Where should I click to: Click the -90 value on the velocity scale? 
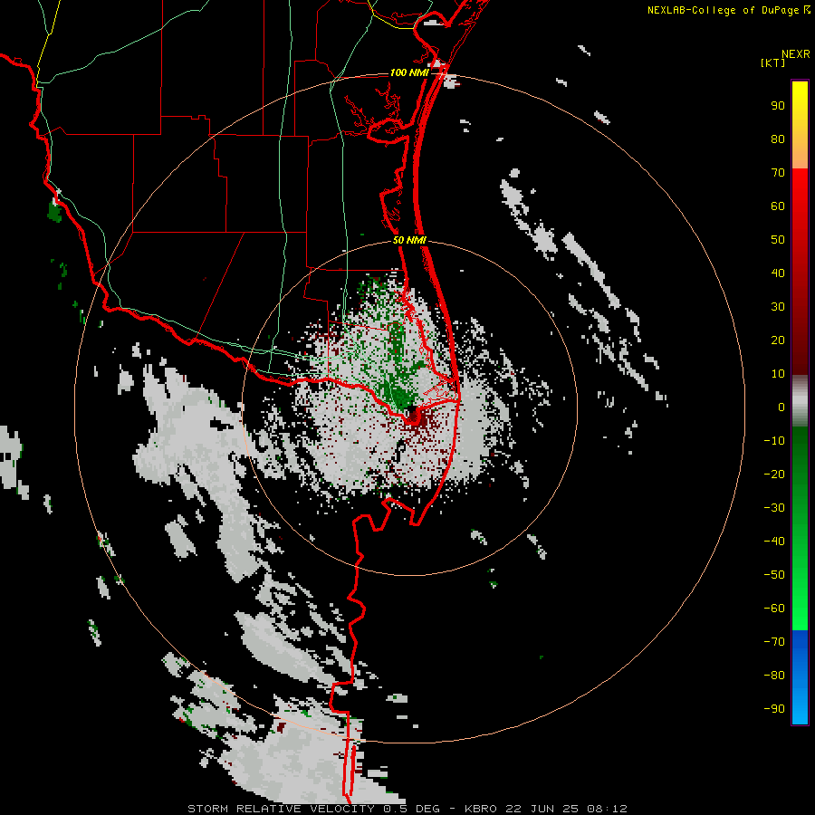pyautogui.click(x=774, y=708)
